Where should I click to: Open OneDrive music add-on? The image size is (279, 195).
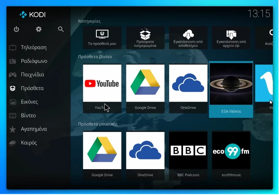click(145, 156)
